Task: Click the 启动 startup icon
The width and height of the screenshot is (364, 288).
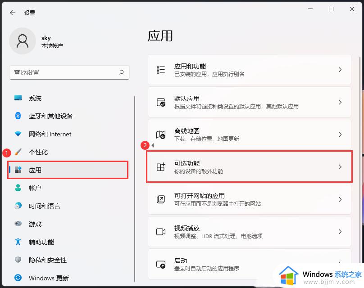Action: point(161,264)
